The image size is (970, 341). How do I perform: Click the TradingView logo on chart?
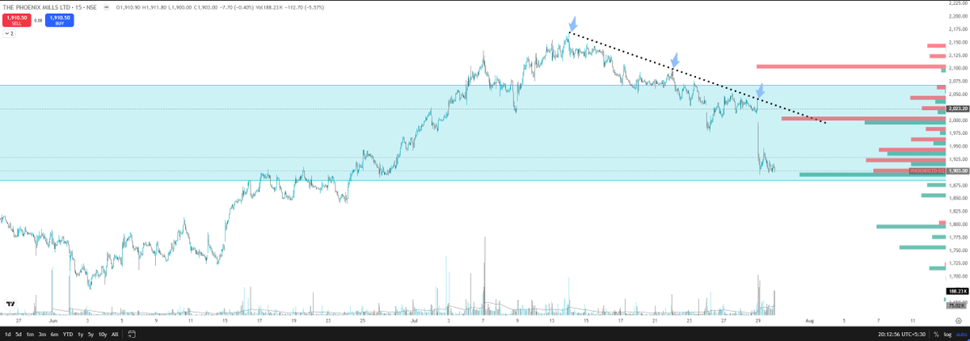click(x=11, y=305)
